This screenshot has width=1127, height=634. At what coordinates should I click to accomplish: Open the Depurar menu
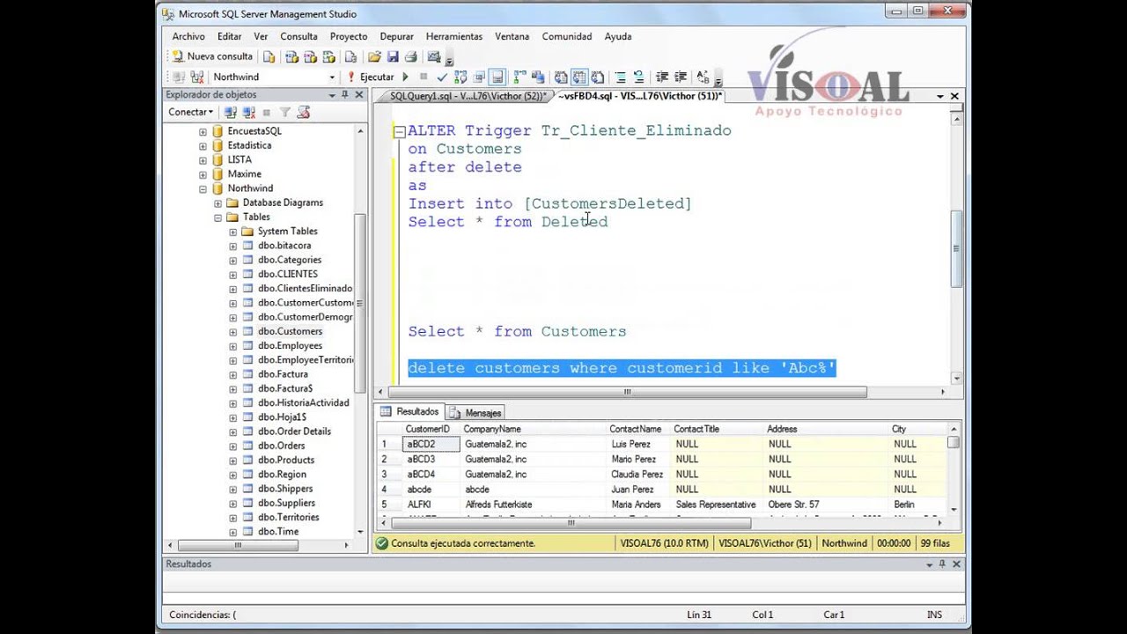click(x=396, y=36)
